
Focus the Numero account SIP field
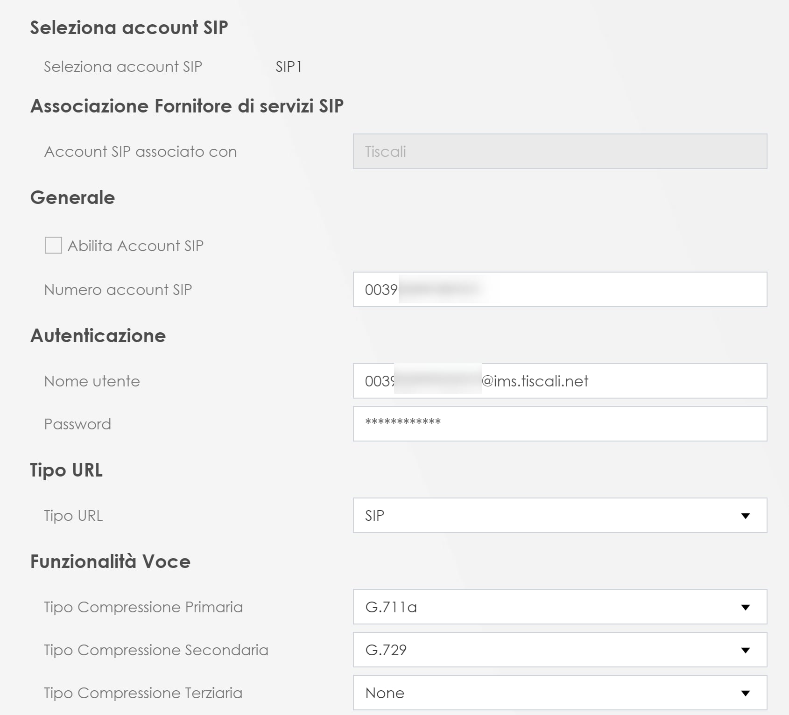click(560, 289)
